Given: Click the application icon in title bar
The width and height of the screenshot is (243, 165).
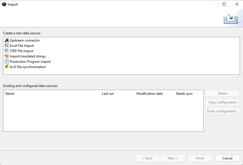Looking at the screenshot, I should point(4,4).
